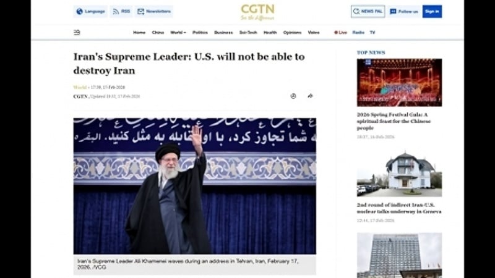Click the share arrow icon in article header

click(x=310, y=96)
